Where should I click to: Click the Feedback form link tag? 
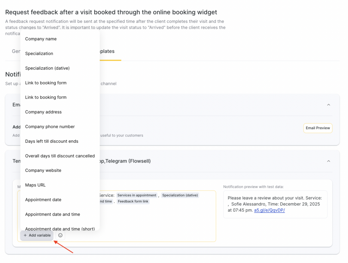pos(133,201)
